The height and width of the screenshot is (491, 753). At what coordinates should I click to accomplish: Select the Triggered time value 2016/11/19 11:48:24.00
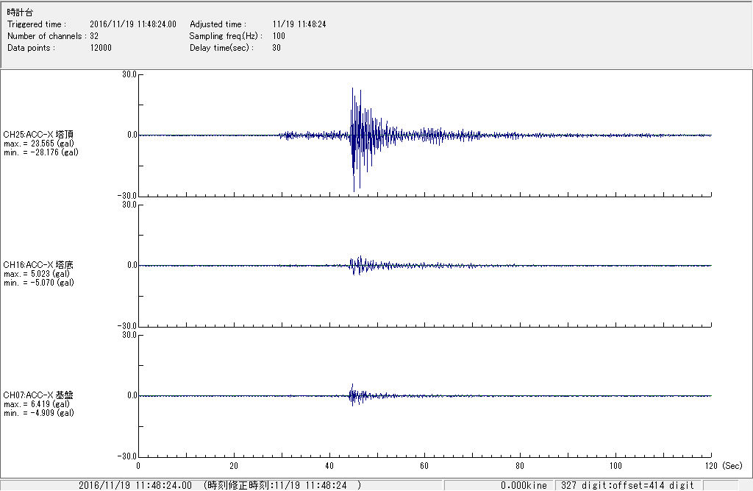pyautogui.click(x=138, y=24)
